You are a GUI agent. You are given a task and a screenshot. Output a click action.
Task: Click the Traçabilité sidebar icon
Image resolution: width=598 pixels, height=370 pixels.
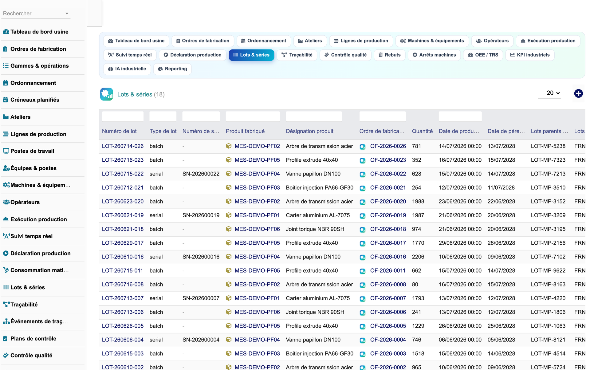click(6, 305)
